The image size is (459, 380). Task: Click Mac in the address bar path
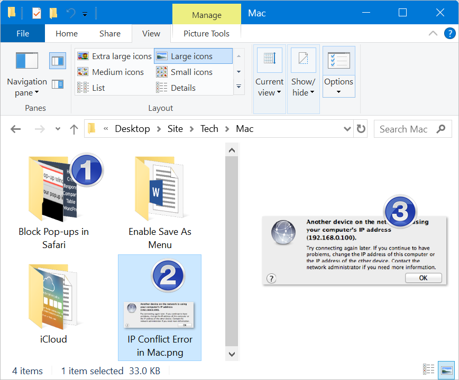point(245,129)
